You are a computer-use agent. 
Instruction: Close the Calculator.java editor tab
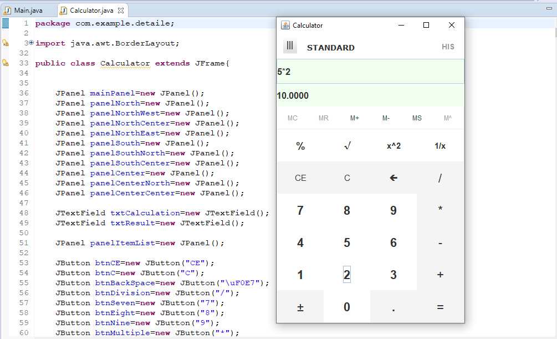click(x=121, y=11)
